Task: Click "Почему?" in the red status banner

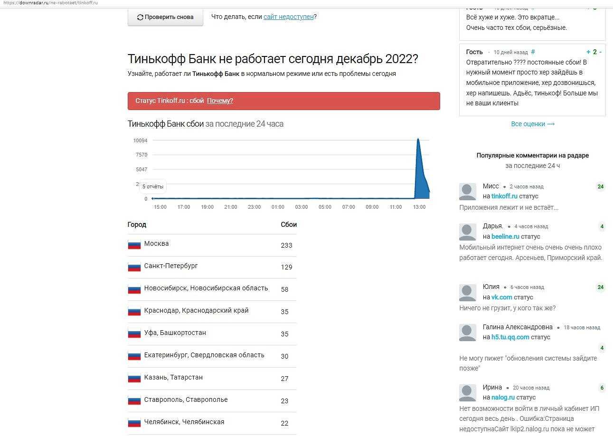Action: point(220,101)
